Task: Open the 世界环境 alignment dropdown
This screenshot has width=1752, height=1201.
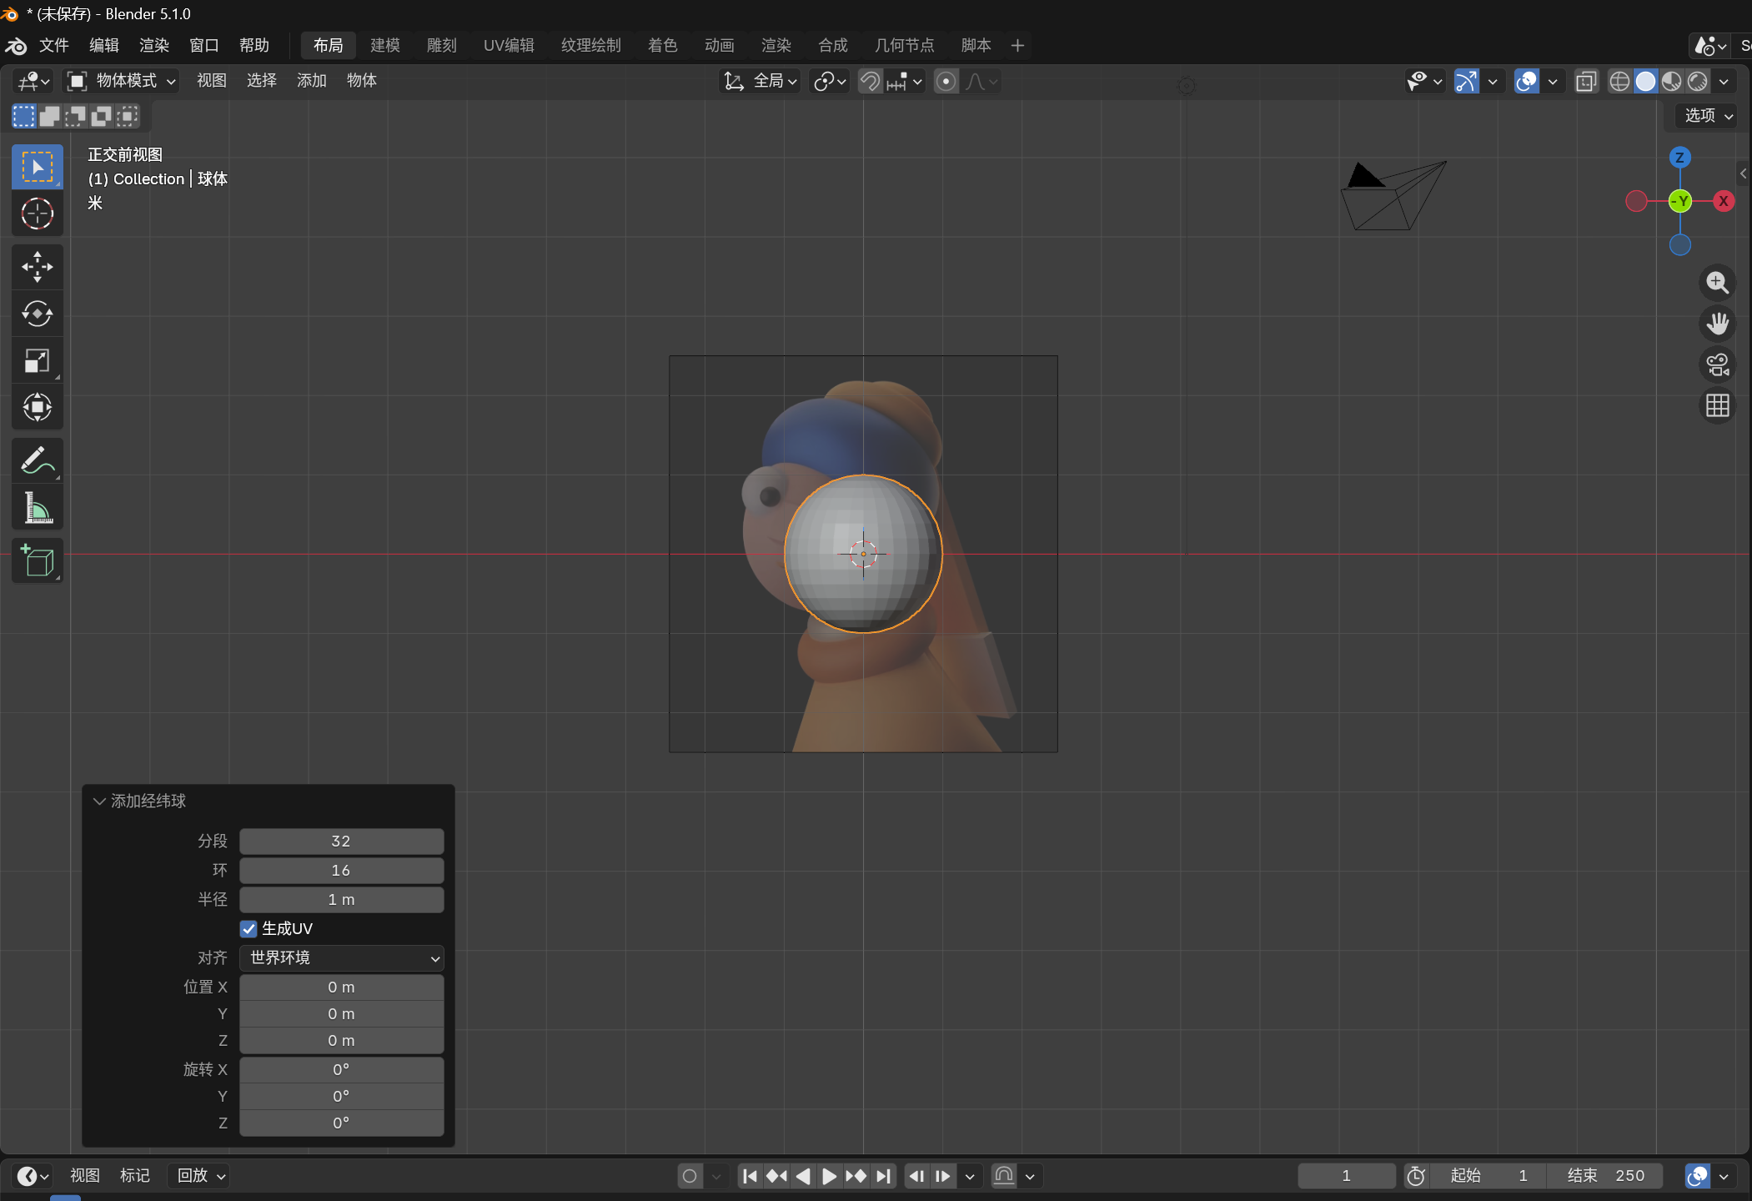Action: (x=341, y=957)
